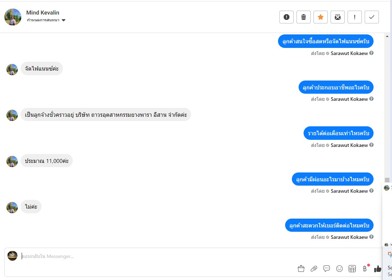The image size is (392, 280).
Task: Click the Mind Kevalin contact name
Action: pyautogui.click(x=43, y=13)
